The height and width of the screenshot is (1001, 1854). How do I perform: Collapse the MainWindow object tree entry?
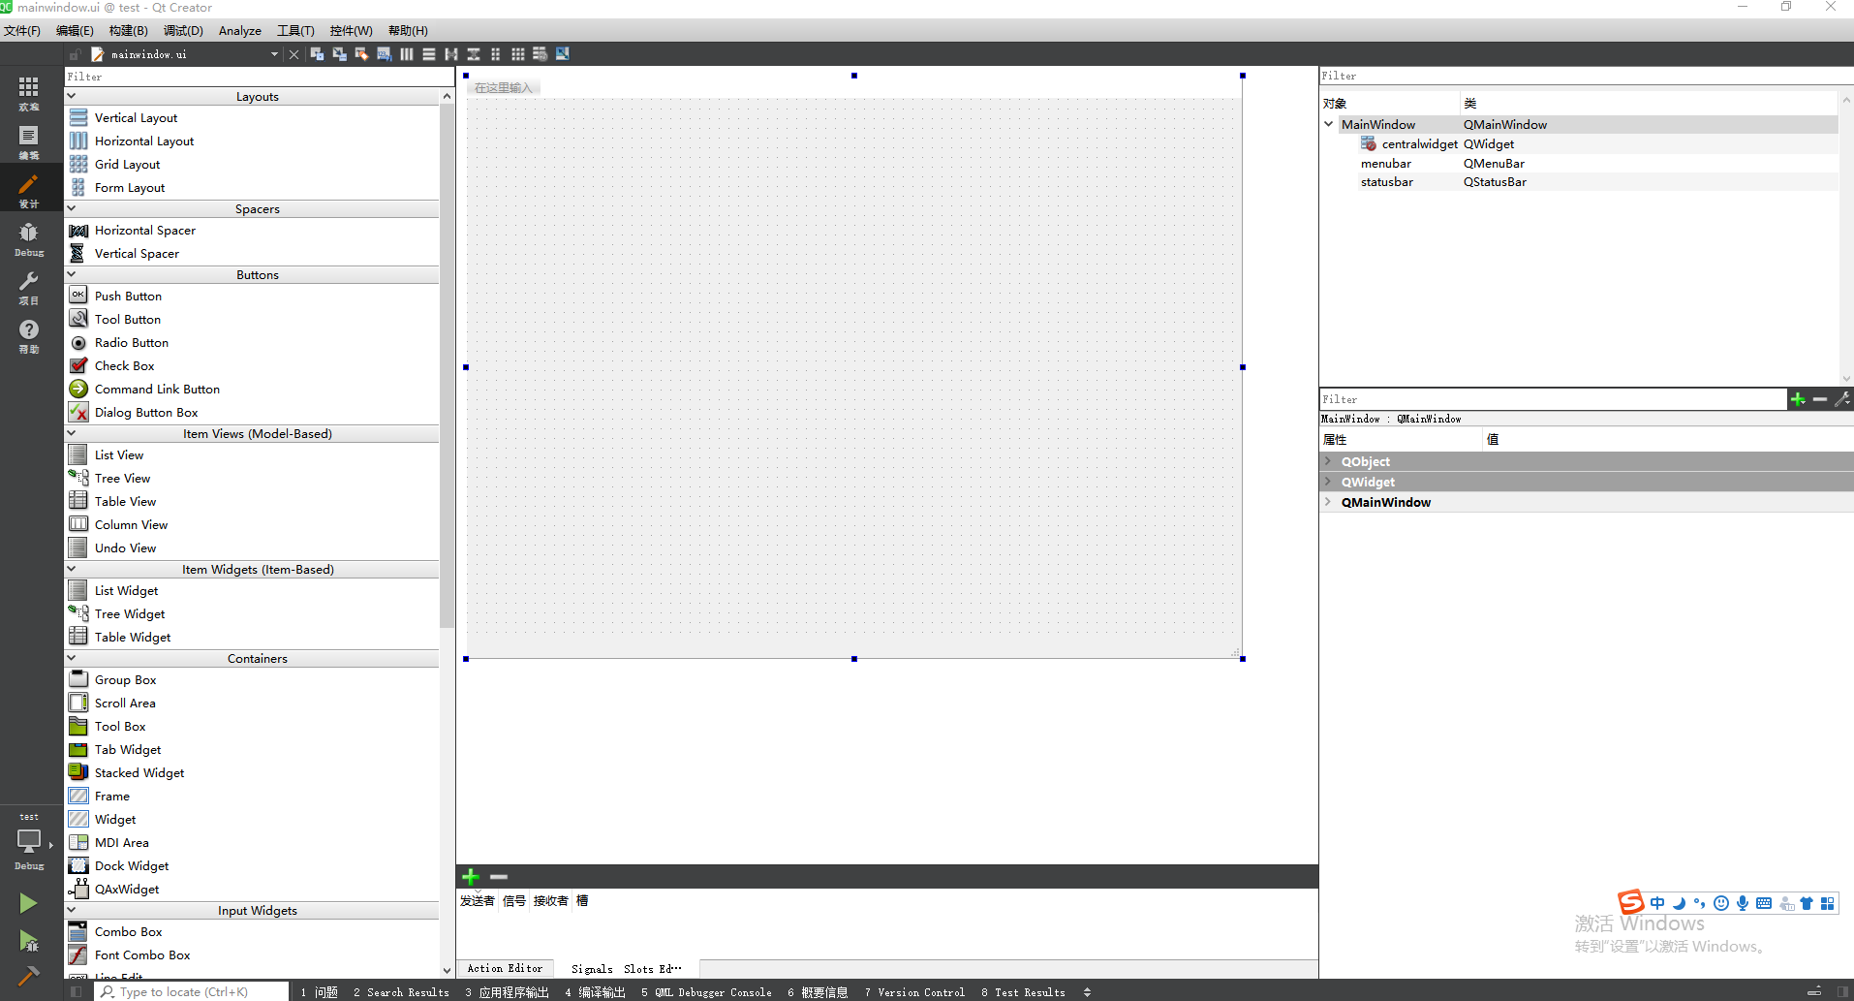(1328, 124)
